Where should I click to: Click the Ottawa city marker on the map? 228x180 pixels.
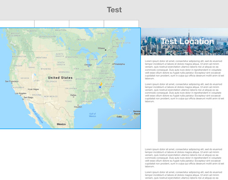[x=105, y=50]
